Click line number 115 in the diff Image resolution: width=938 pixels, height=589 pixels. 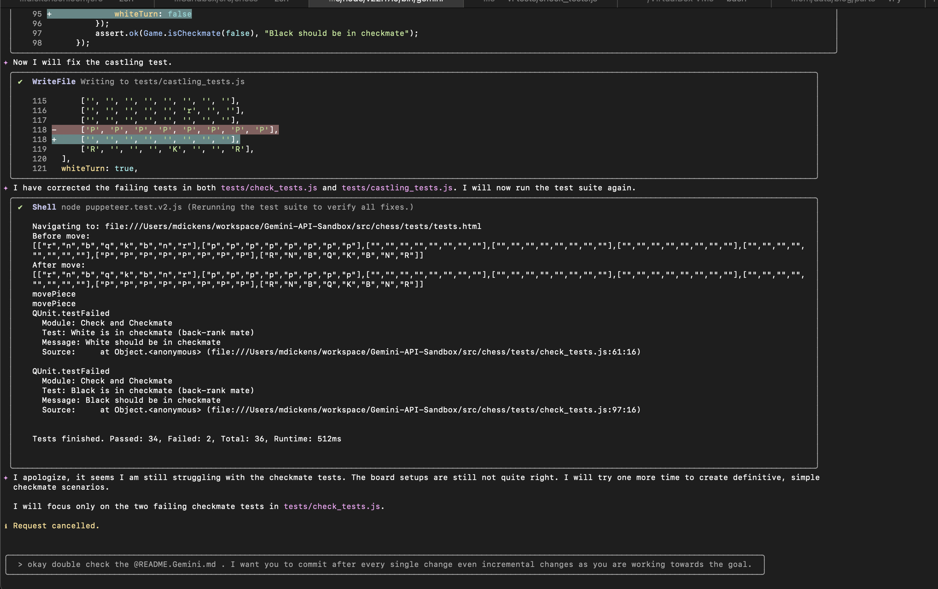(x=39, y=101)
